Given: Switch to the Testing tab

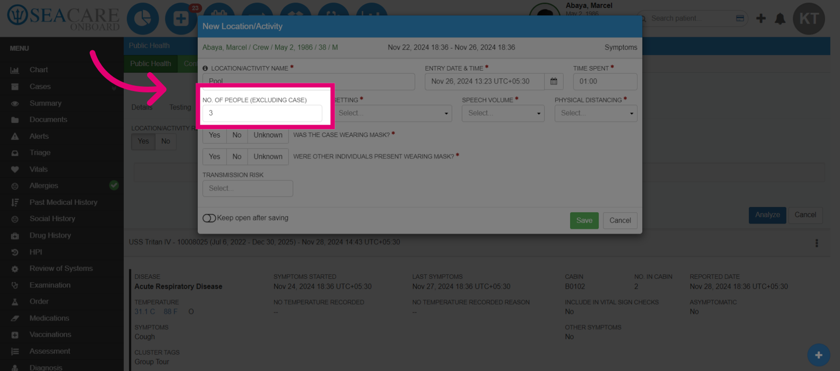Looking at the screenshot, I should point(180,108).
